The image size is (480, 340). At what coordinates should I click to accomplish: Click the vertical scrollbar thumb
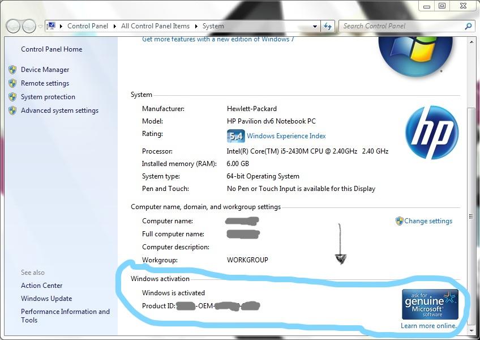coord(472,216)
